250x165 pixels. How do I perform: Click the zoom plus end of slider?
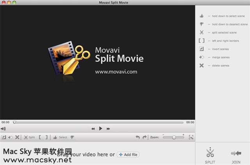coord(184,135)
